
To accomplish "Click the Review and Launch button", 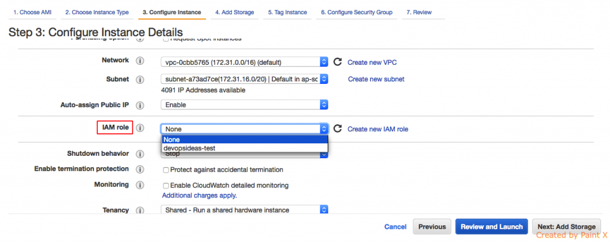I will (x=491, y=227).
